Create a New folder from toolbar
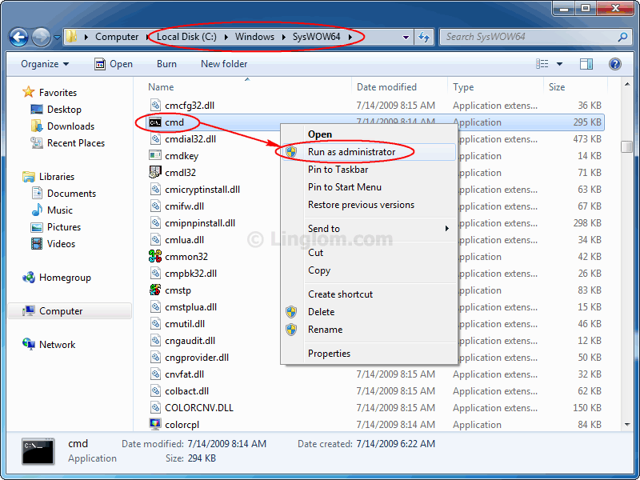640x480 pixels. pos(224,64)
